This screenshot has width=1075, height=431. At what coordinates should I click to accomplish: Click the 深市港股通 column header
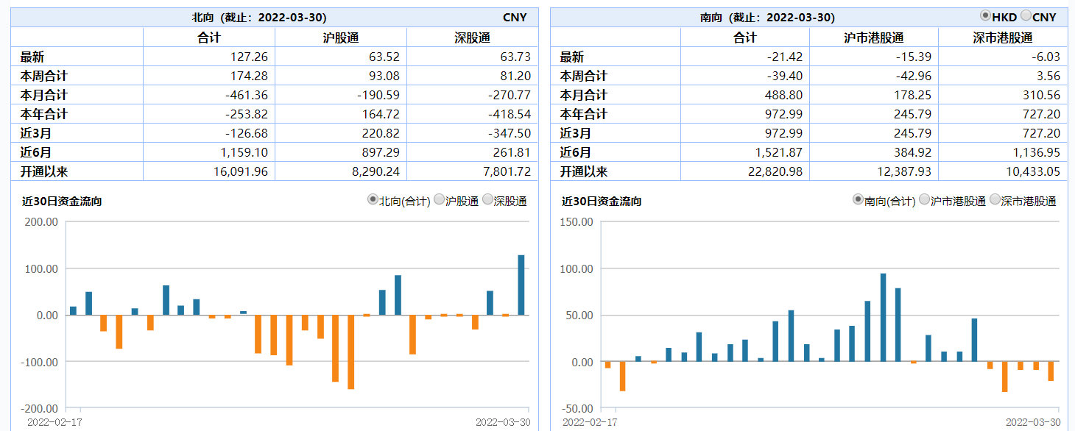click(1003, 38)
